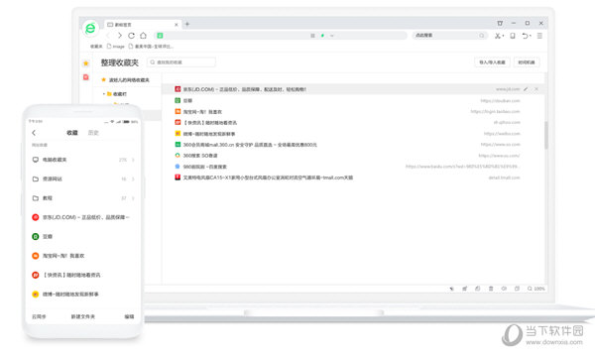The height and width of the screenshot is (357, 595).
Task: Open a new tab with the plus button
Action: pyautogui.click(x=187, y=24)
